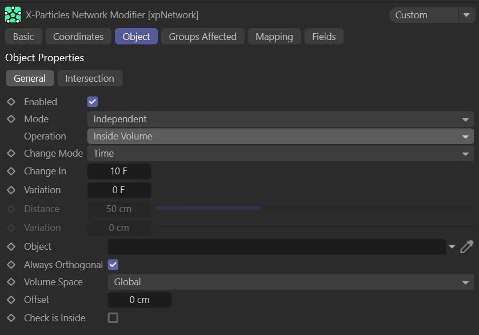The image size is (479, 335).
Task: Click keyframe diamond beside Change In
Action: tap(11, 171)
